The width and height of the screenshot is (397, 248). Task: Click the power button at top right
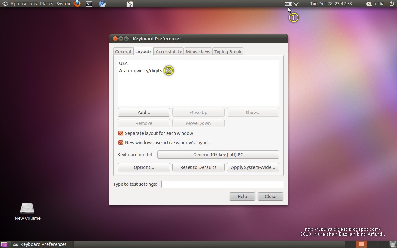coord(391,4)
